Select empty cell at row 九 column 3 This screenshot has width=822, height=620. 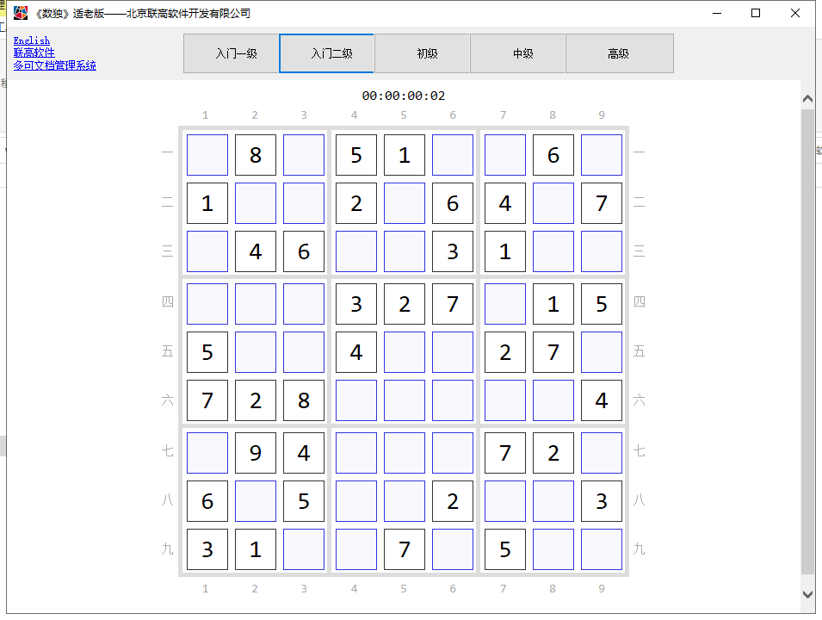click(304, 549)
